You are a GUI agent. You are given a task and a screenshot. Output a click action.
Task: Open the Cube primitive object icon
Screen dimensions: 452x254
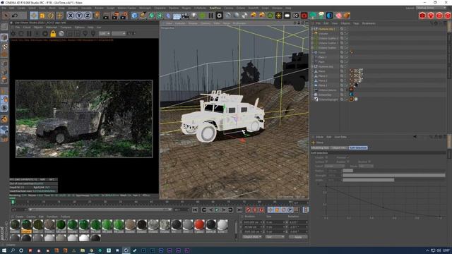click(134, 16)
